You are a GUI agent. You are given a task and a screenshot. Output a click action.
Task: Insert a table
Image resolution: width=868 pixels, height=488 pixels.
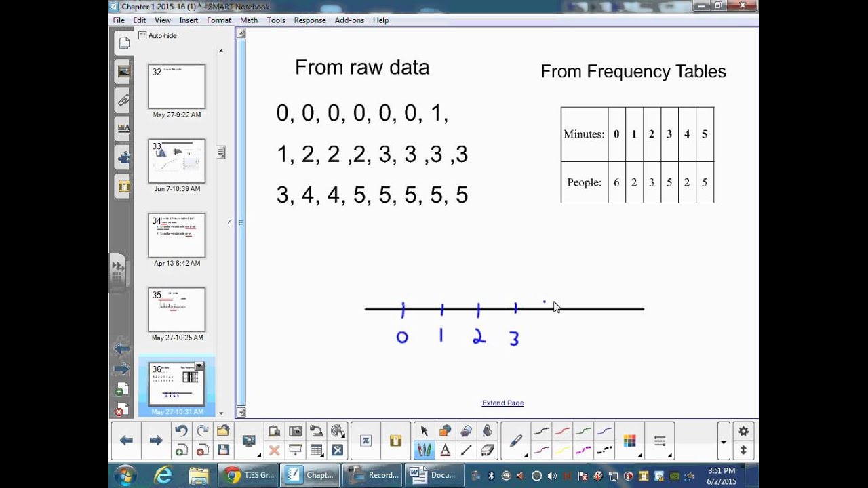(316, 450)
